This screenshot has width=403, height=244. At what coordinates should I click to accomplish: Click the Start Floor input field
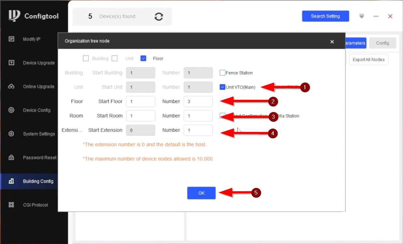(141, 101)
